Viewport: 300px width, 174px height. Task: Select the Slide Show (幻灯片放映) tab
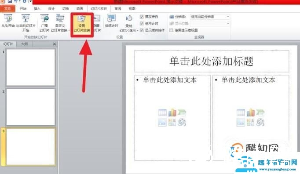pos(99,8)
